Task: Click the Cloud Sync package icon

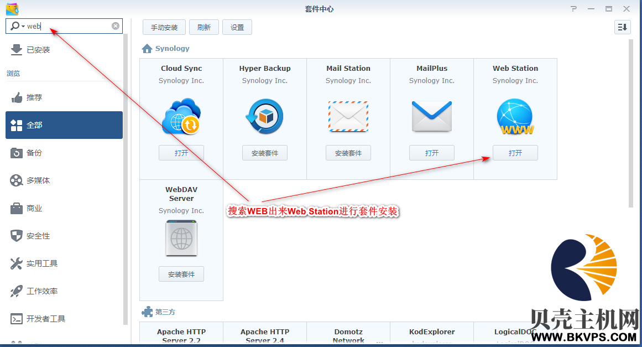Action: point(181,117)
